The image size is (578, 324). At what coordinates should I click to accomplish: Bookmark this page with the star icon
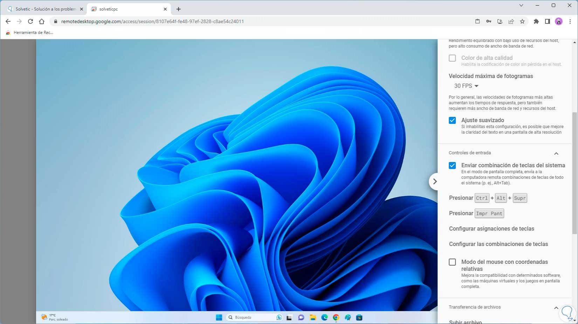(522, 21)
